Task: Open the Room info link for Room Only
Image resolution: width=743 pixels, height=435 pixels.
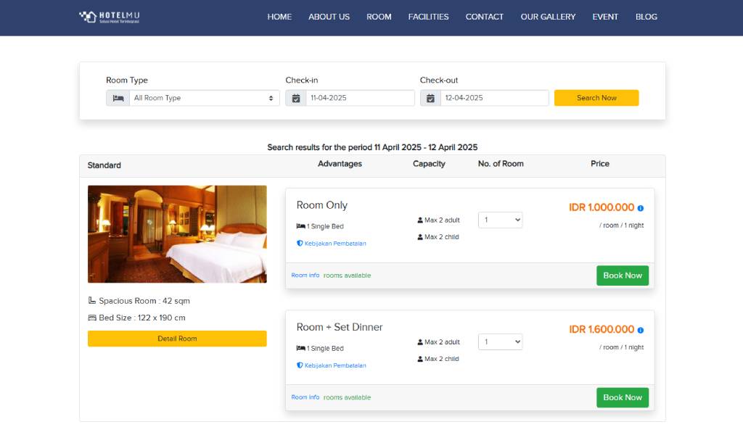Action: 304,275
